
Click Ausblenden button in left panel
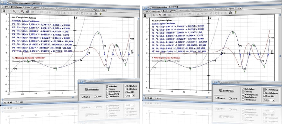[x=92, y=90]
